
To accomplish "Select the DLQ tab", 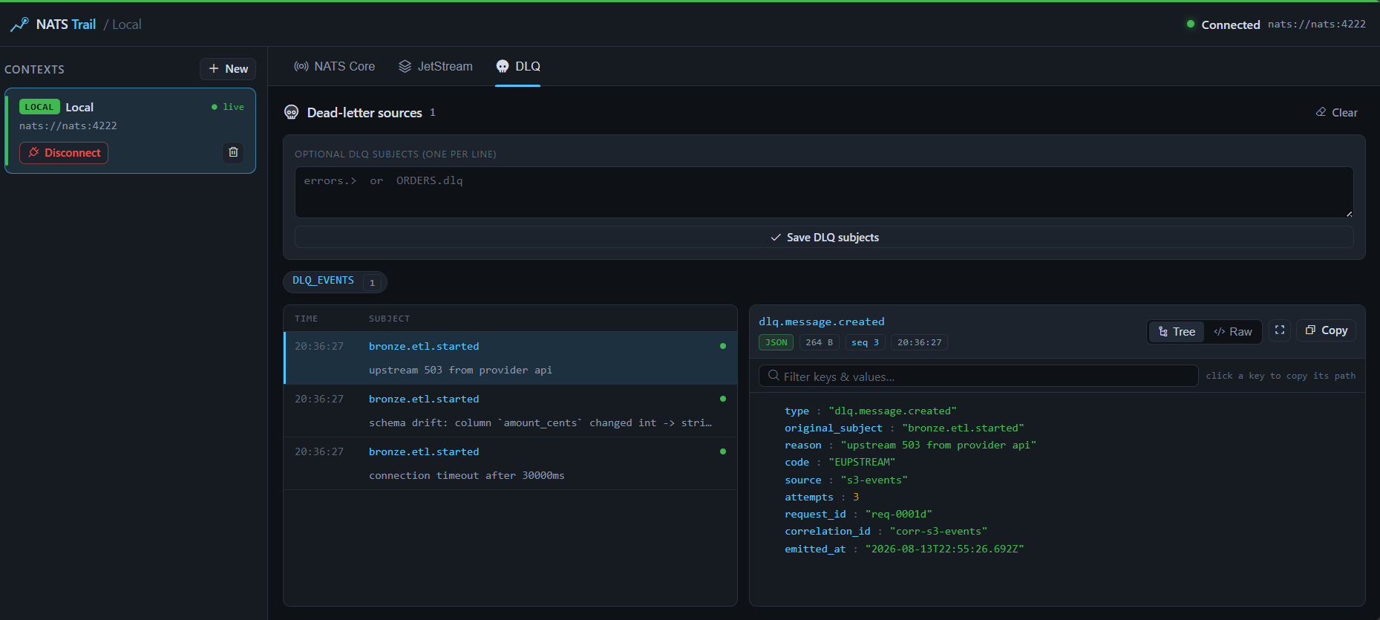I will coord(518,66).
